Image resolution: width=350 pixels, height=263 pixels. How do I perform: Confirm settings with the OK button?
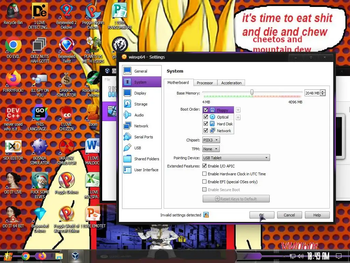[x=262, y=215]
